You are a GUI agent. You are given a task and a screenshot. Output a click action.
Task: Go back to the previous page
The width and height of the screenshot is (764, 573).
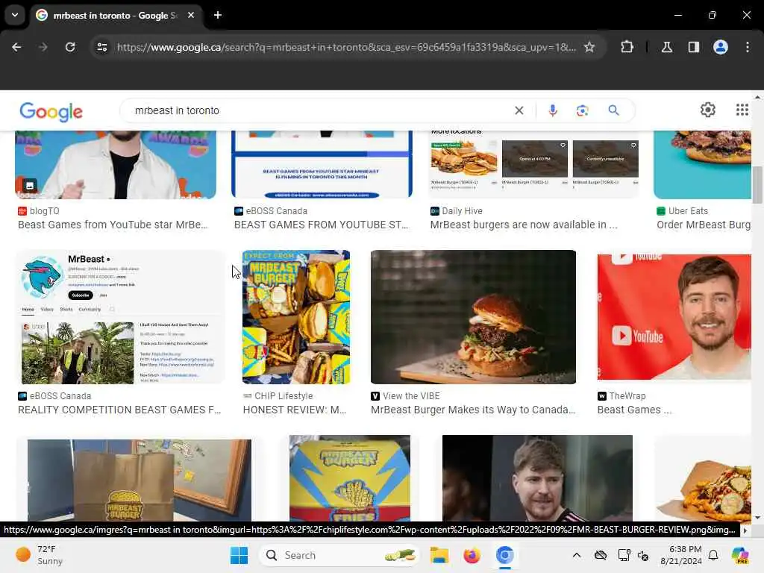[16, 47]
